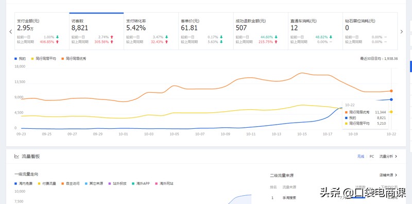The image size is (412, 204).
Task: Click the blue 10-22 data point on chart
Action: (x=391, y=99)
